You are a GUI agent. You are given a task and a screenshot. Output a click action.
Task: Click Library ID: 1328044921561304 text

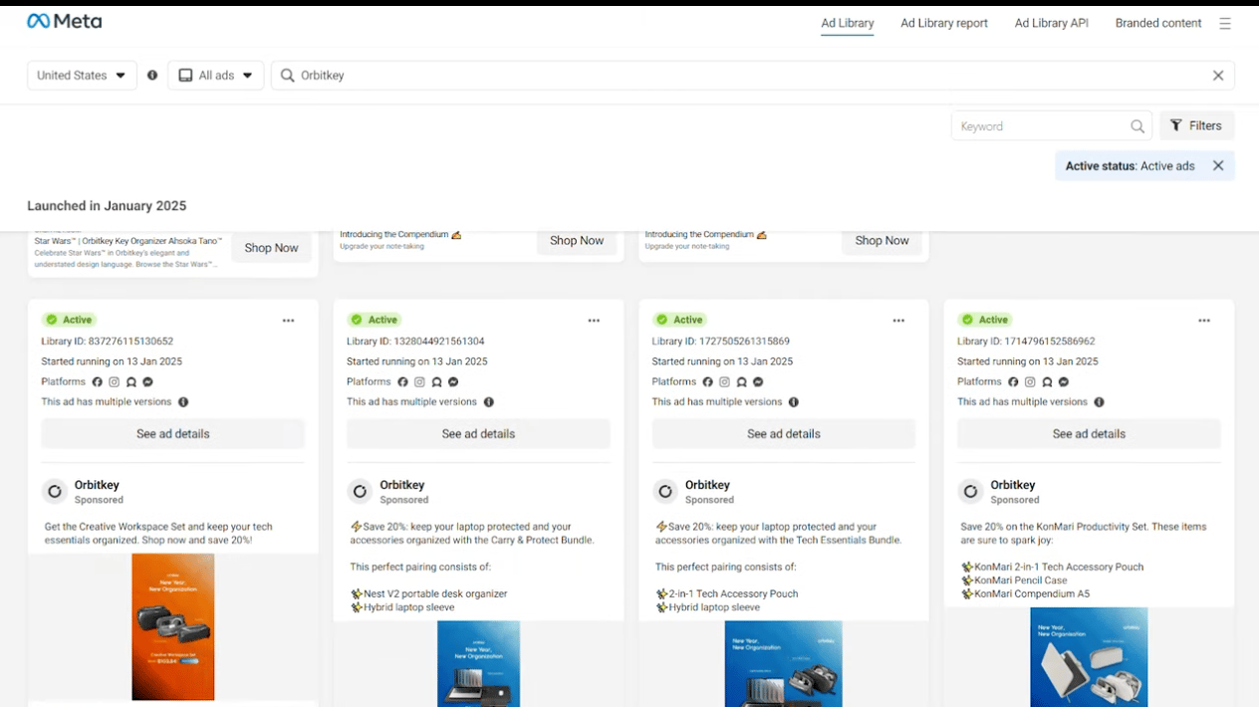[415, 342]
